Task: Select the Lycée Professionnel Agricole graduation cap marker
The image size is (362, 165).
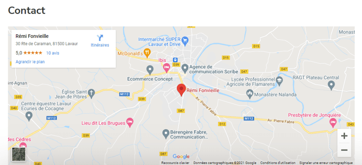Action: click(x=280, y=81)
